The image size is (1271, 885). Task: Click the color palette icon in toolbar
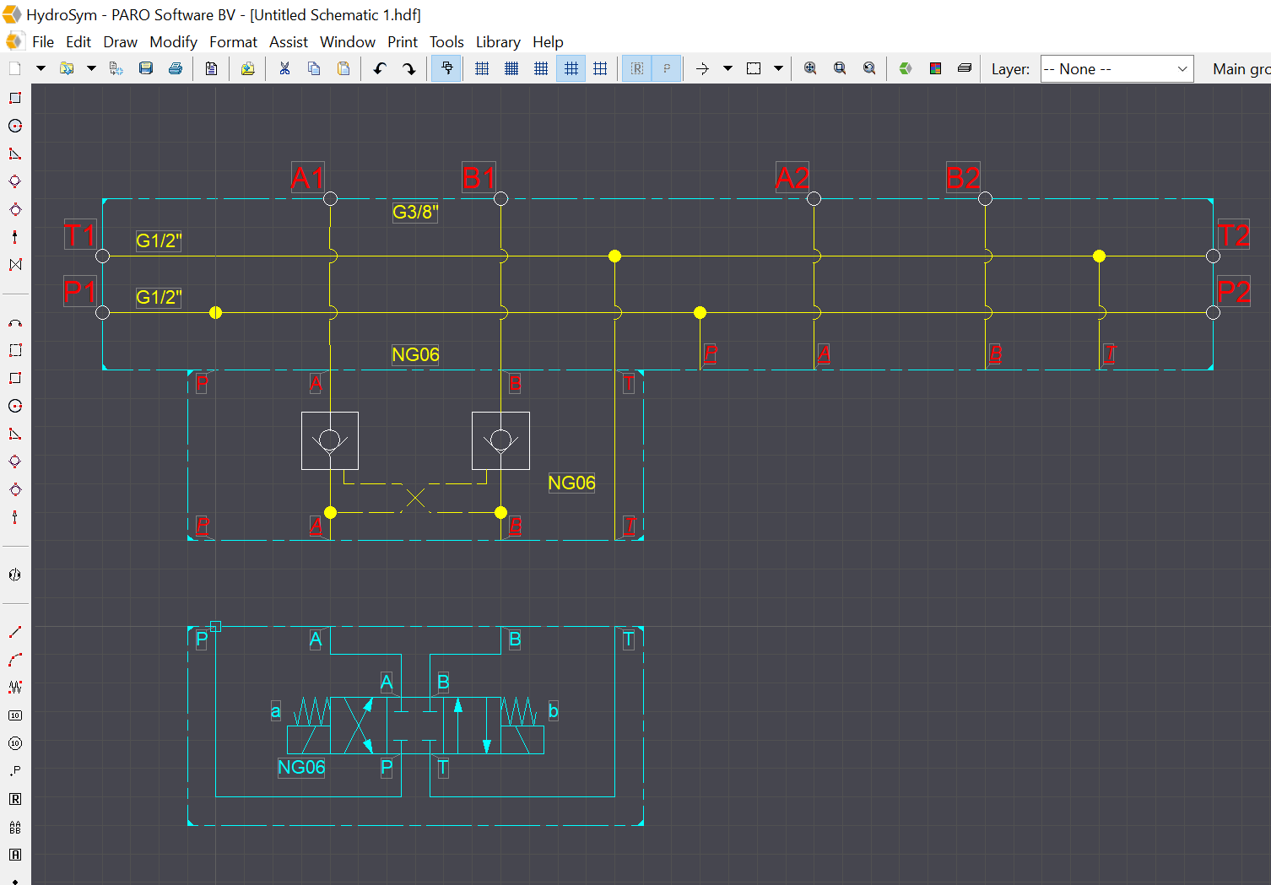[x=935, y=68]
